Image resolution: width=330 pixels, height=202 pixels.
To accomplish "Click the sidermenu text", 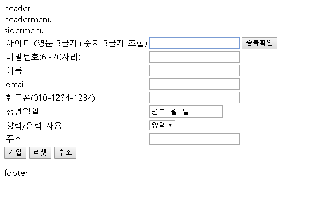I will [x=24, y=31].
